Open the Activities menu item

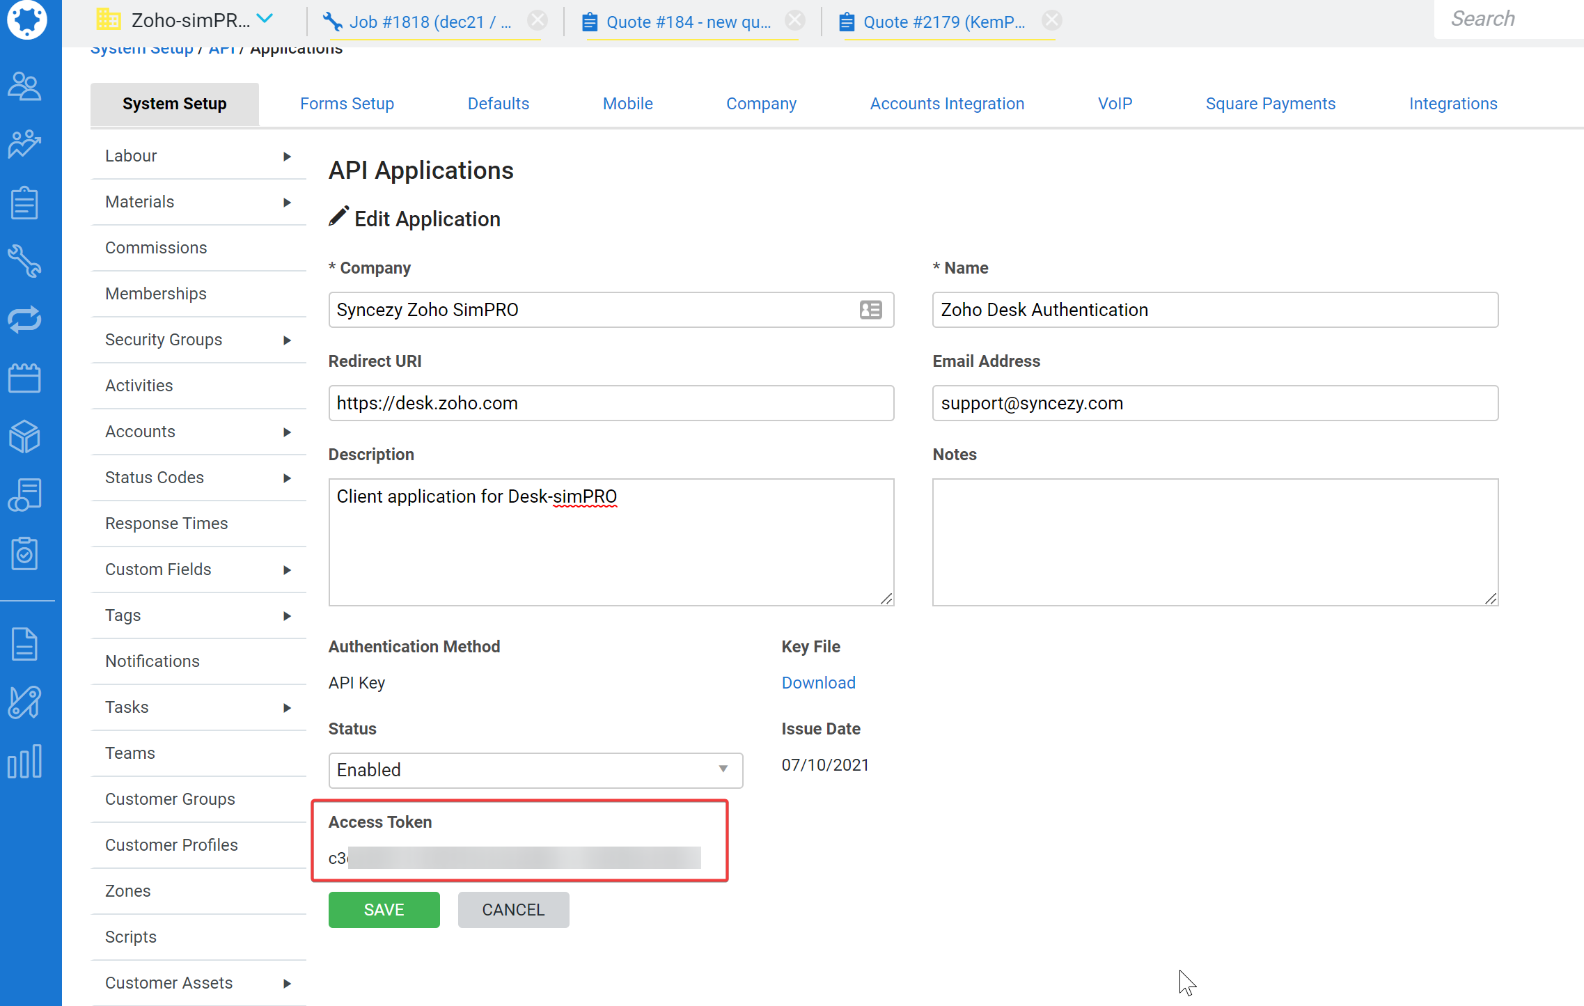coord(198,386)
